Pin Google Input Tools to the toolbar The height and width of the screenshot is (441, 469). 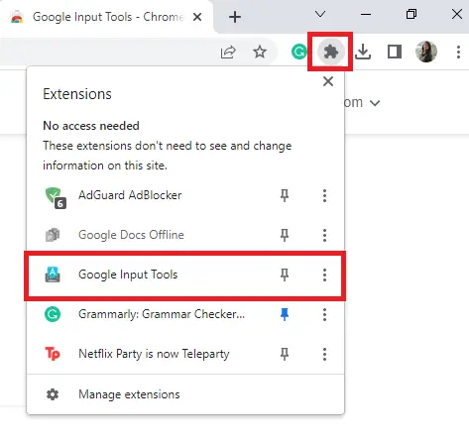click(x=285, y=275)
